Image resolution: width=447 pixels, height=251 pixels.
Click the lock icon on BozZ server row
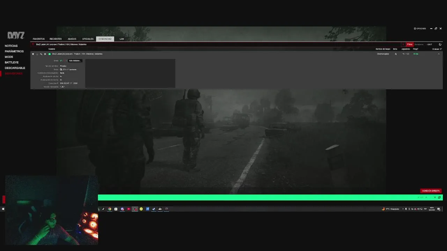(x=37, y=54)
